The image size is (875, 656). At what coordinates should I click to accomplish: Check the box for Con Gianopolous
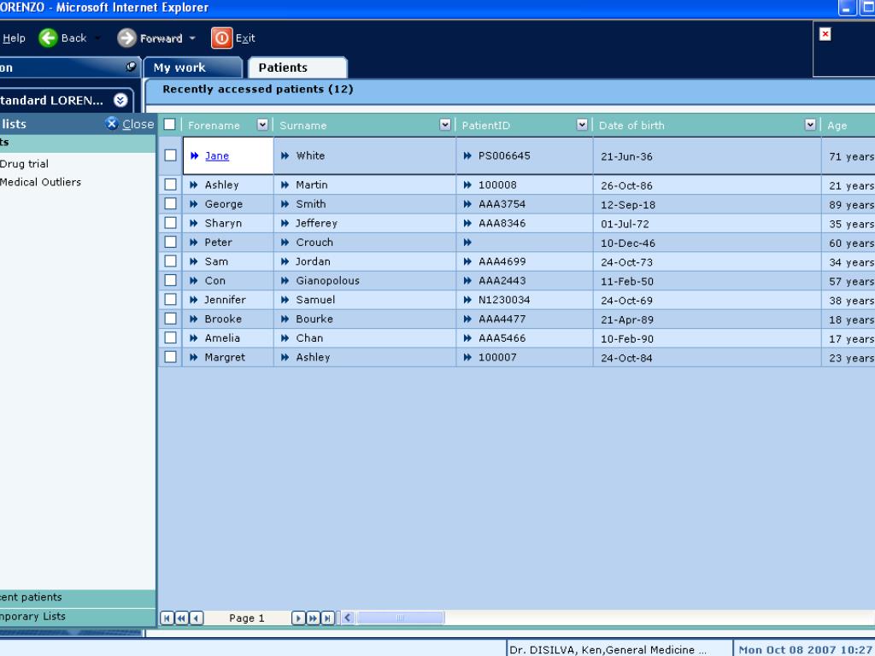[x=171, y=280]
